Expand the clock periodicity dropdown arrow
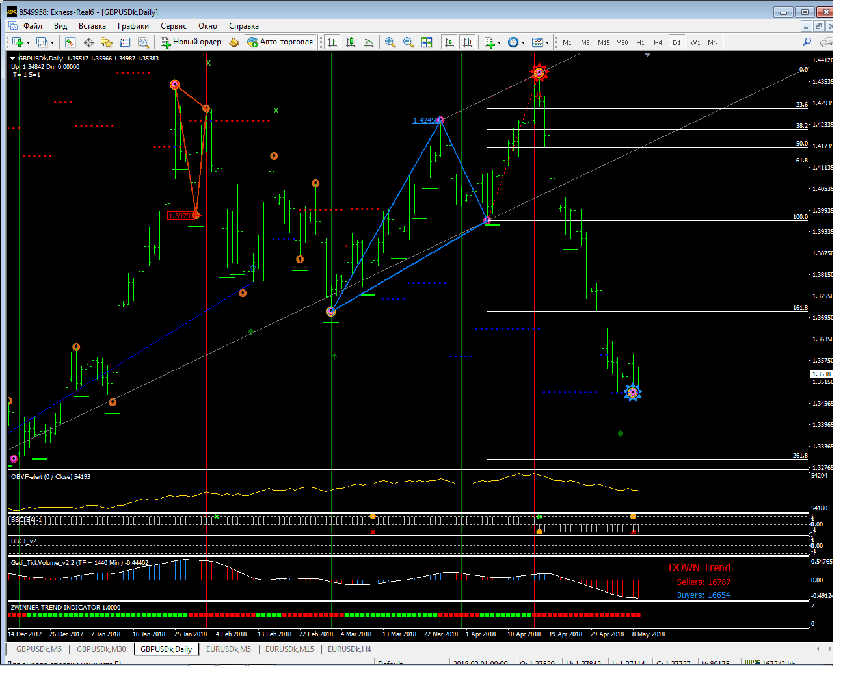 pos(523,43)
